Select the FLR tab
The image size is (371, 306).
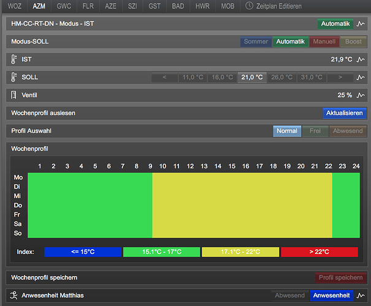tap(88, 6)
